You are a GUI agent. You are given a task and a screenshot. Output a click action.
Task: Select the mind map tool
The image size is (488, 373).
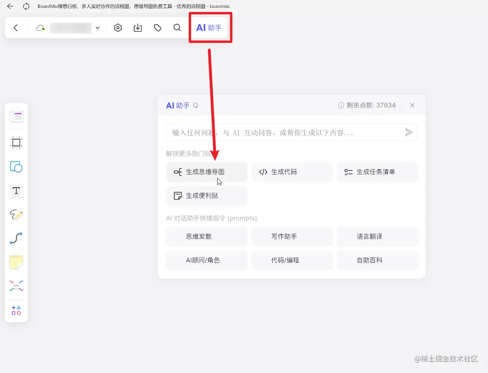16,285
